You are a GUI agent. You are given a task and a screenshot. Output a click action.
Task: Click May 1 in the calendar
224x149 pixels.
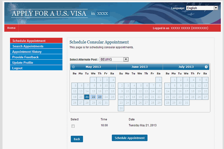(x=93, y=80)
